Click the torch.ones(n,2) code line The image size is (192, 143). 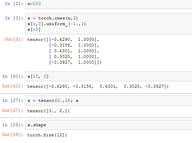[53, 18]
